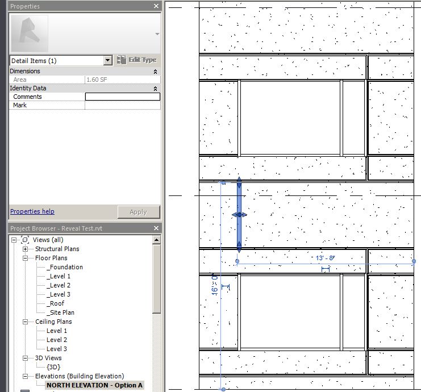Viewport: 421px width, 392px height.
Task: Click the Edit Type button label
Action: coord(143,60)
